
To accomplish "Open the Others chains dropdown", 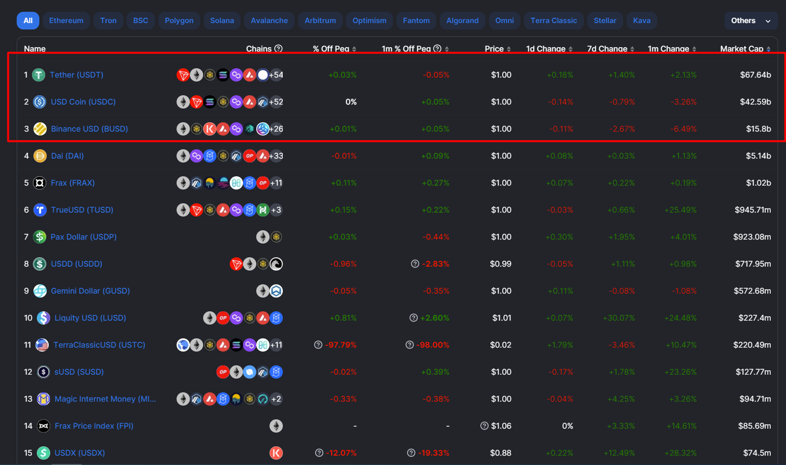I will point(751,21).
